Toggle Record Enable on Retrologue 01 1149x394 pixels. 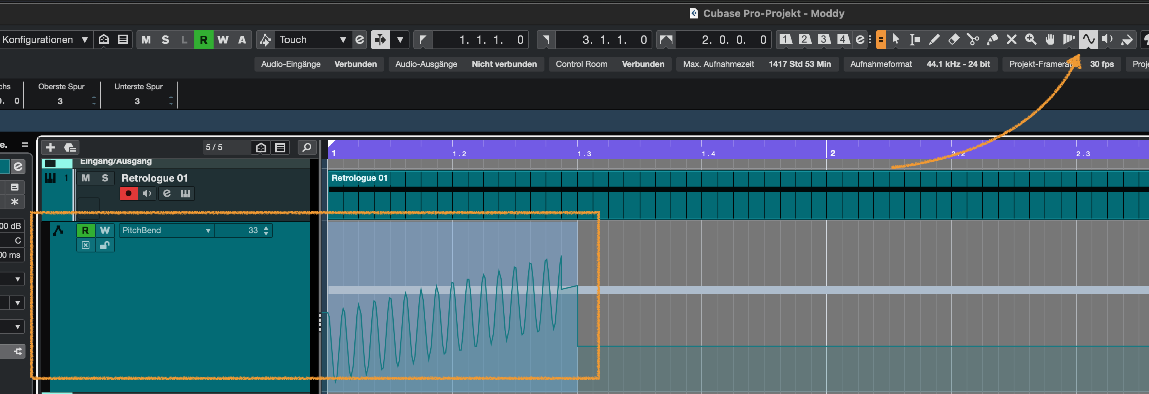(x=128, y=193)
